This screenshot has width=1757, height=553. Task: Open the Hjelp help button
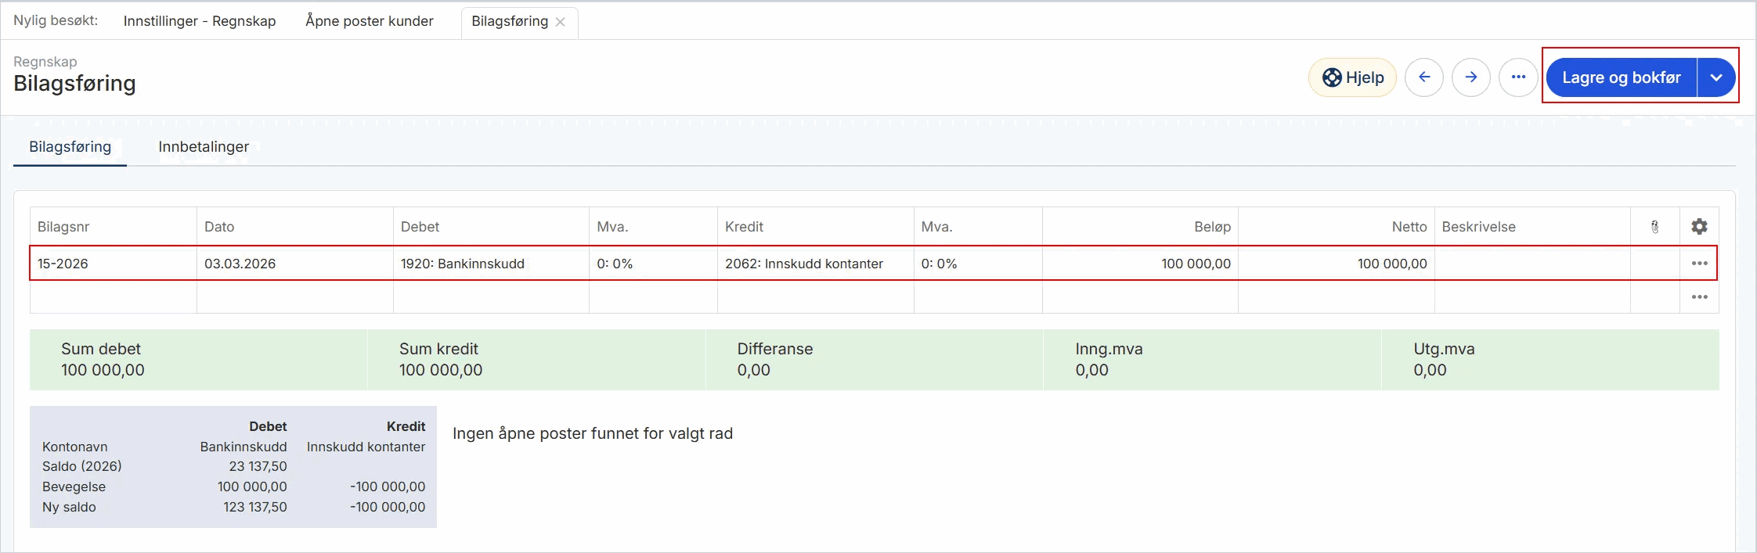(1352, 77)
